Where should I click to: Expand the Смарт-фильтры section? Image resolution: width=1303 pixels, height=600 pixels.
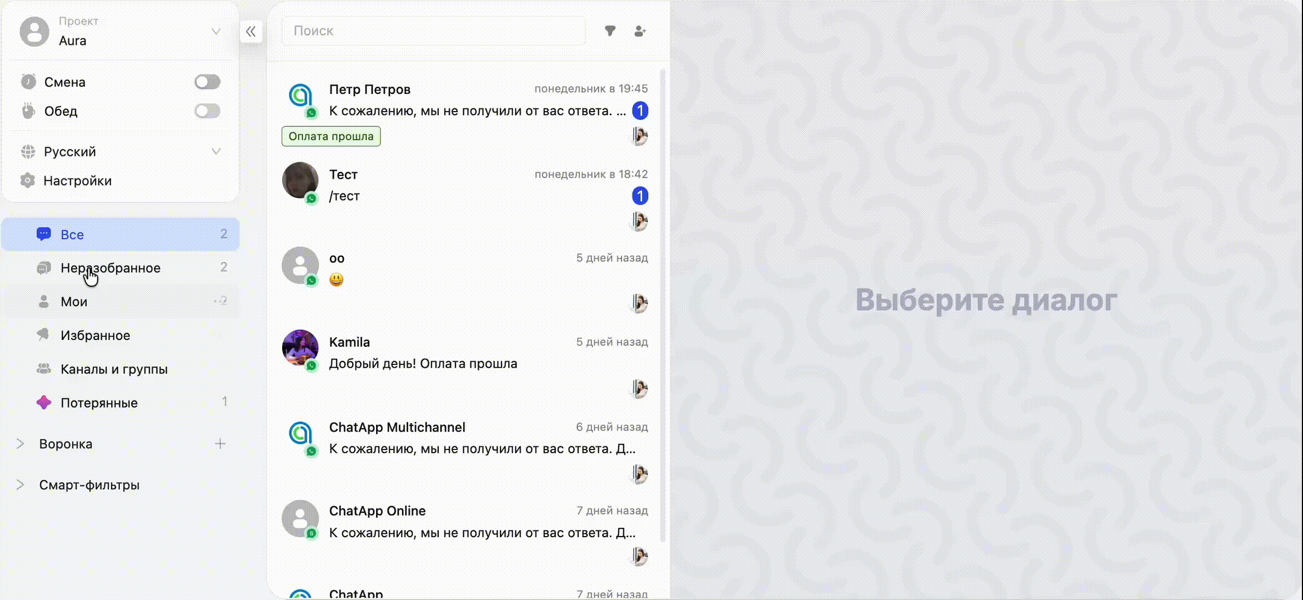pyautogui.click(x=21, y=484)
